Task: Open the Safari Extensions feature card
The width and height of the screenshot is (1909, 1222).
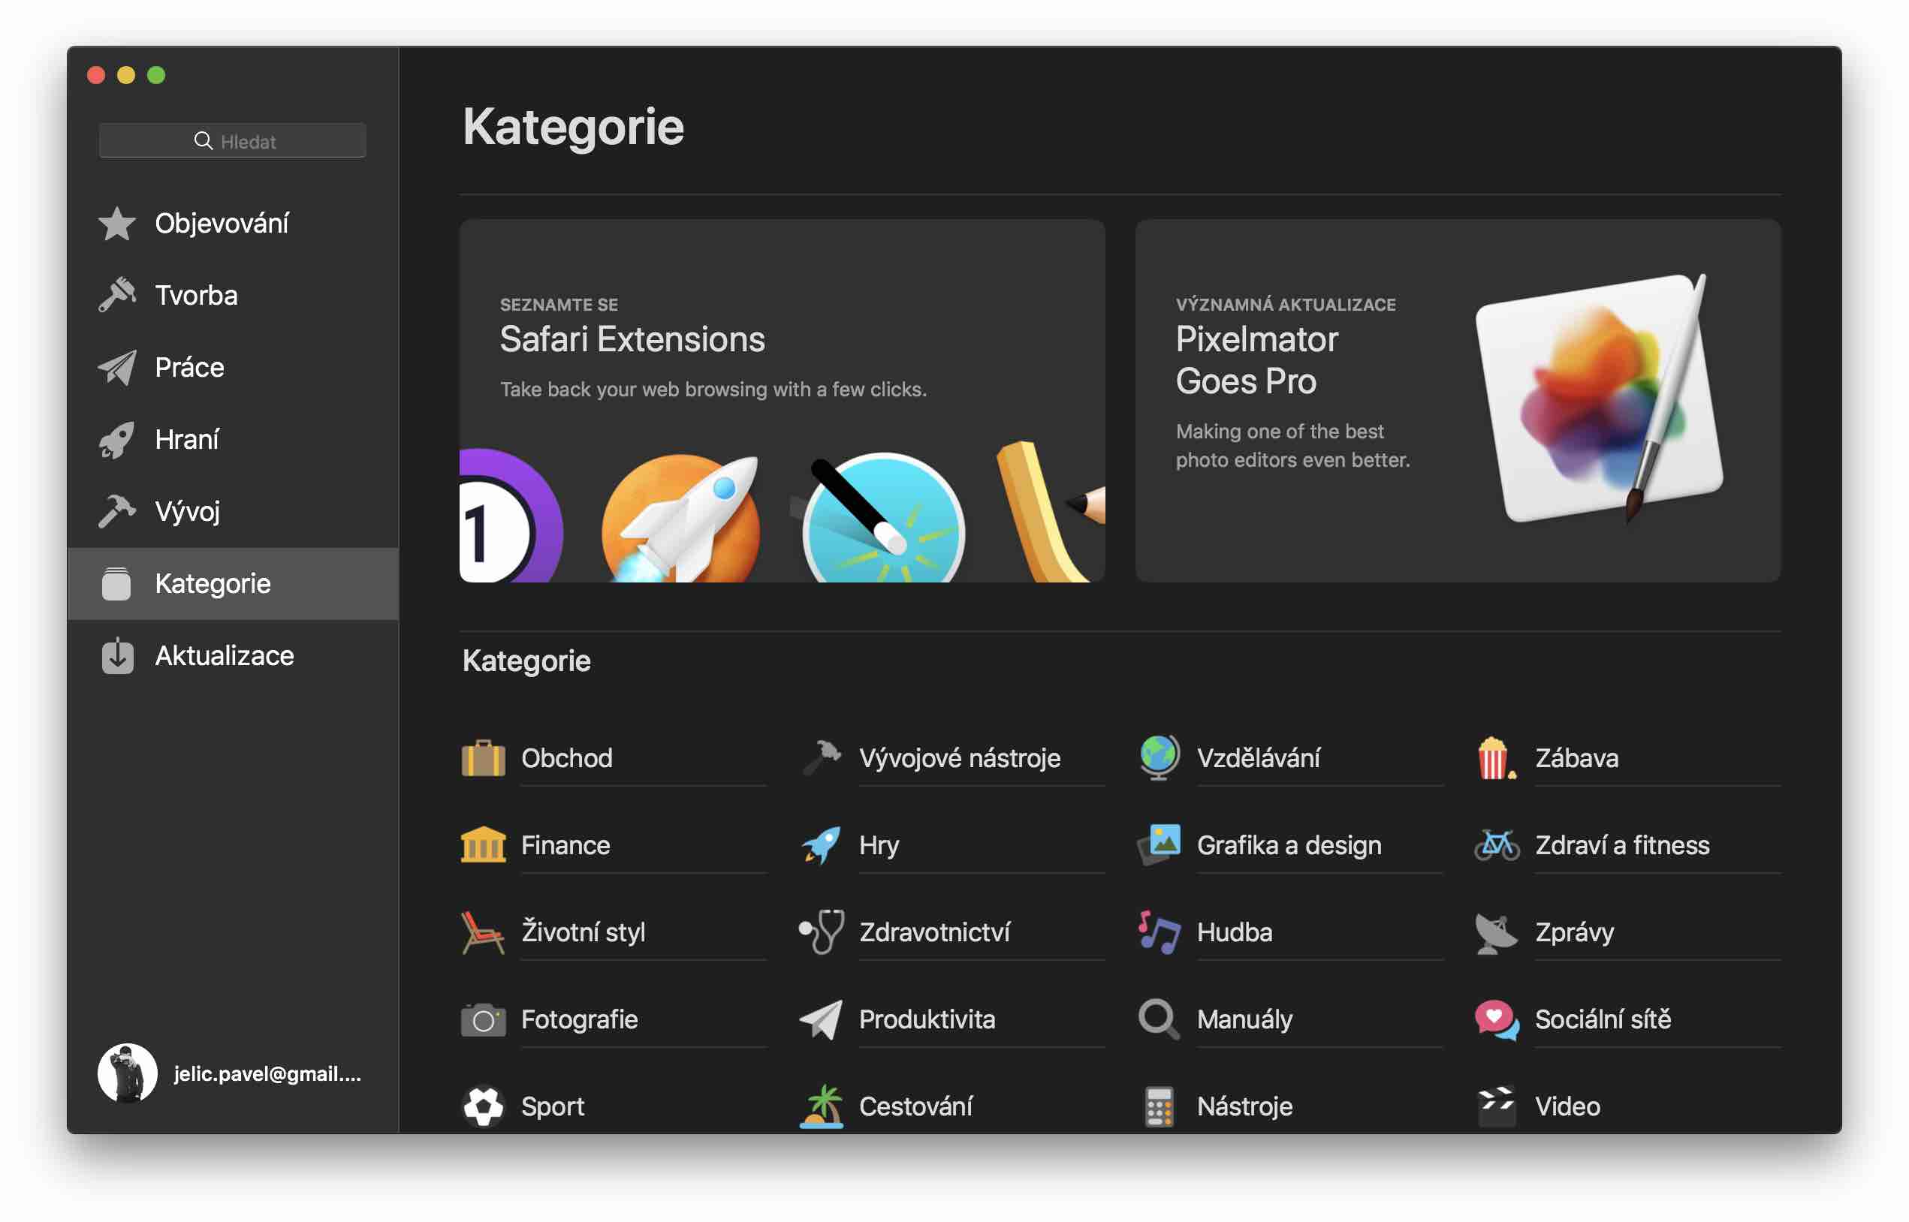Action: click(782, 402)
